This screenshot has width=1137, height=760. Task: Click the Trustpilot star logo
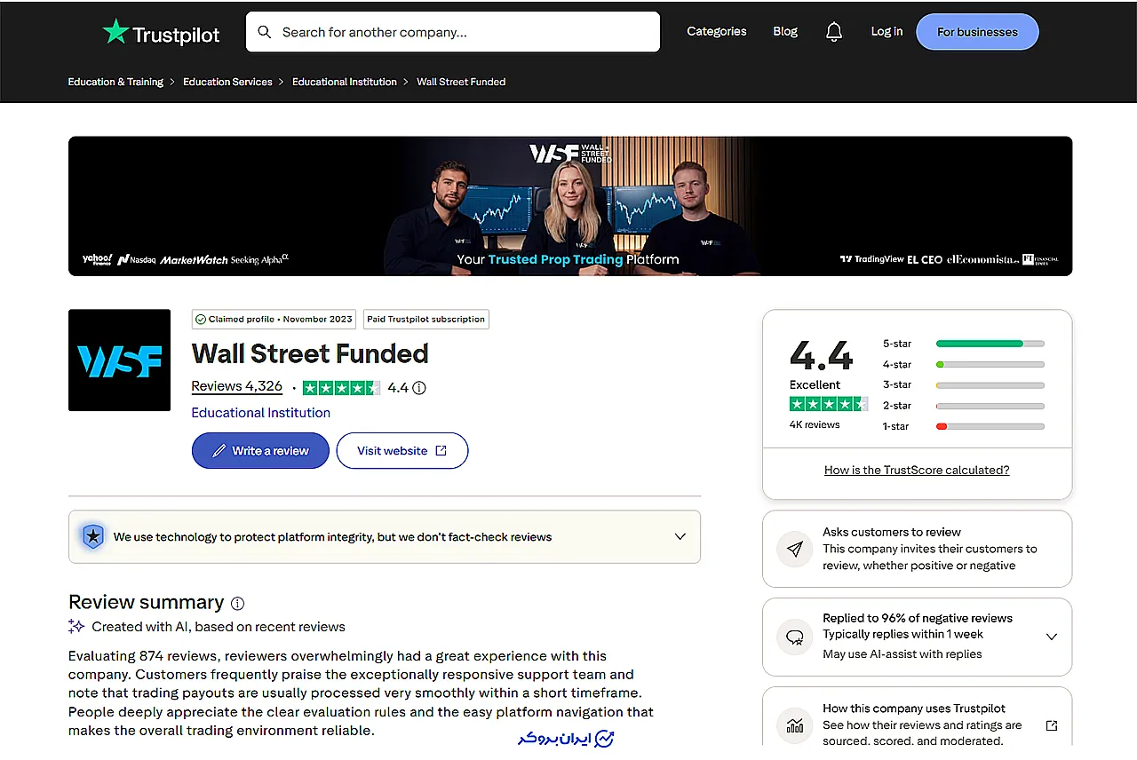pyautogui.click(x=115, y=32)
